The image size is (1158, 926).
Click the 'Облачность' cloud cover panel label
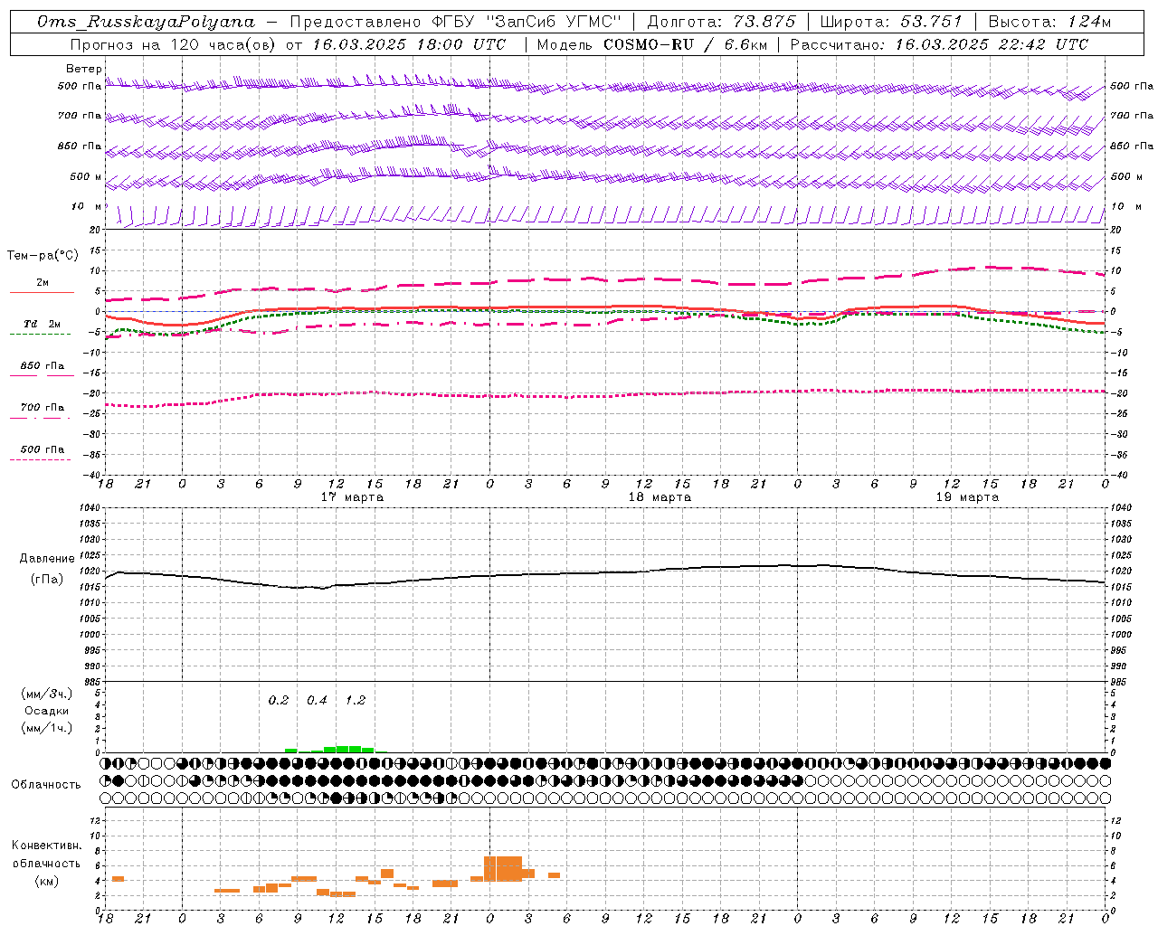[45, 784]
